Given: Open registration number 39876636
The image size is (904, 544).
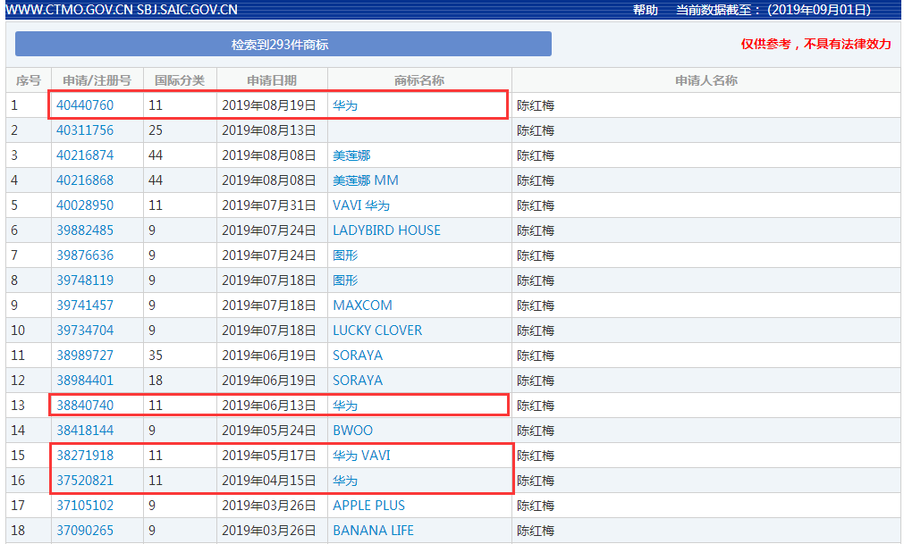Looking at the screenshot, I should [x=85, y=255].
